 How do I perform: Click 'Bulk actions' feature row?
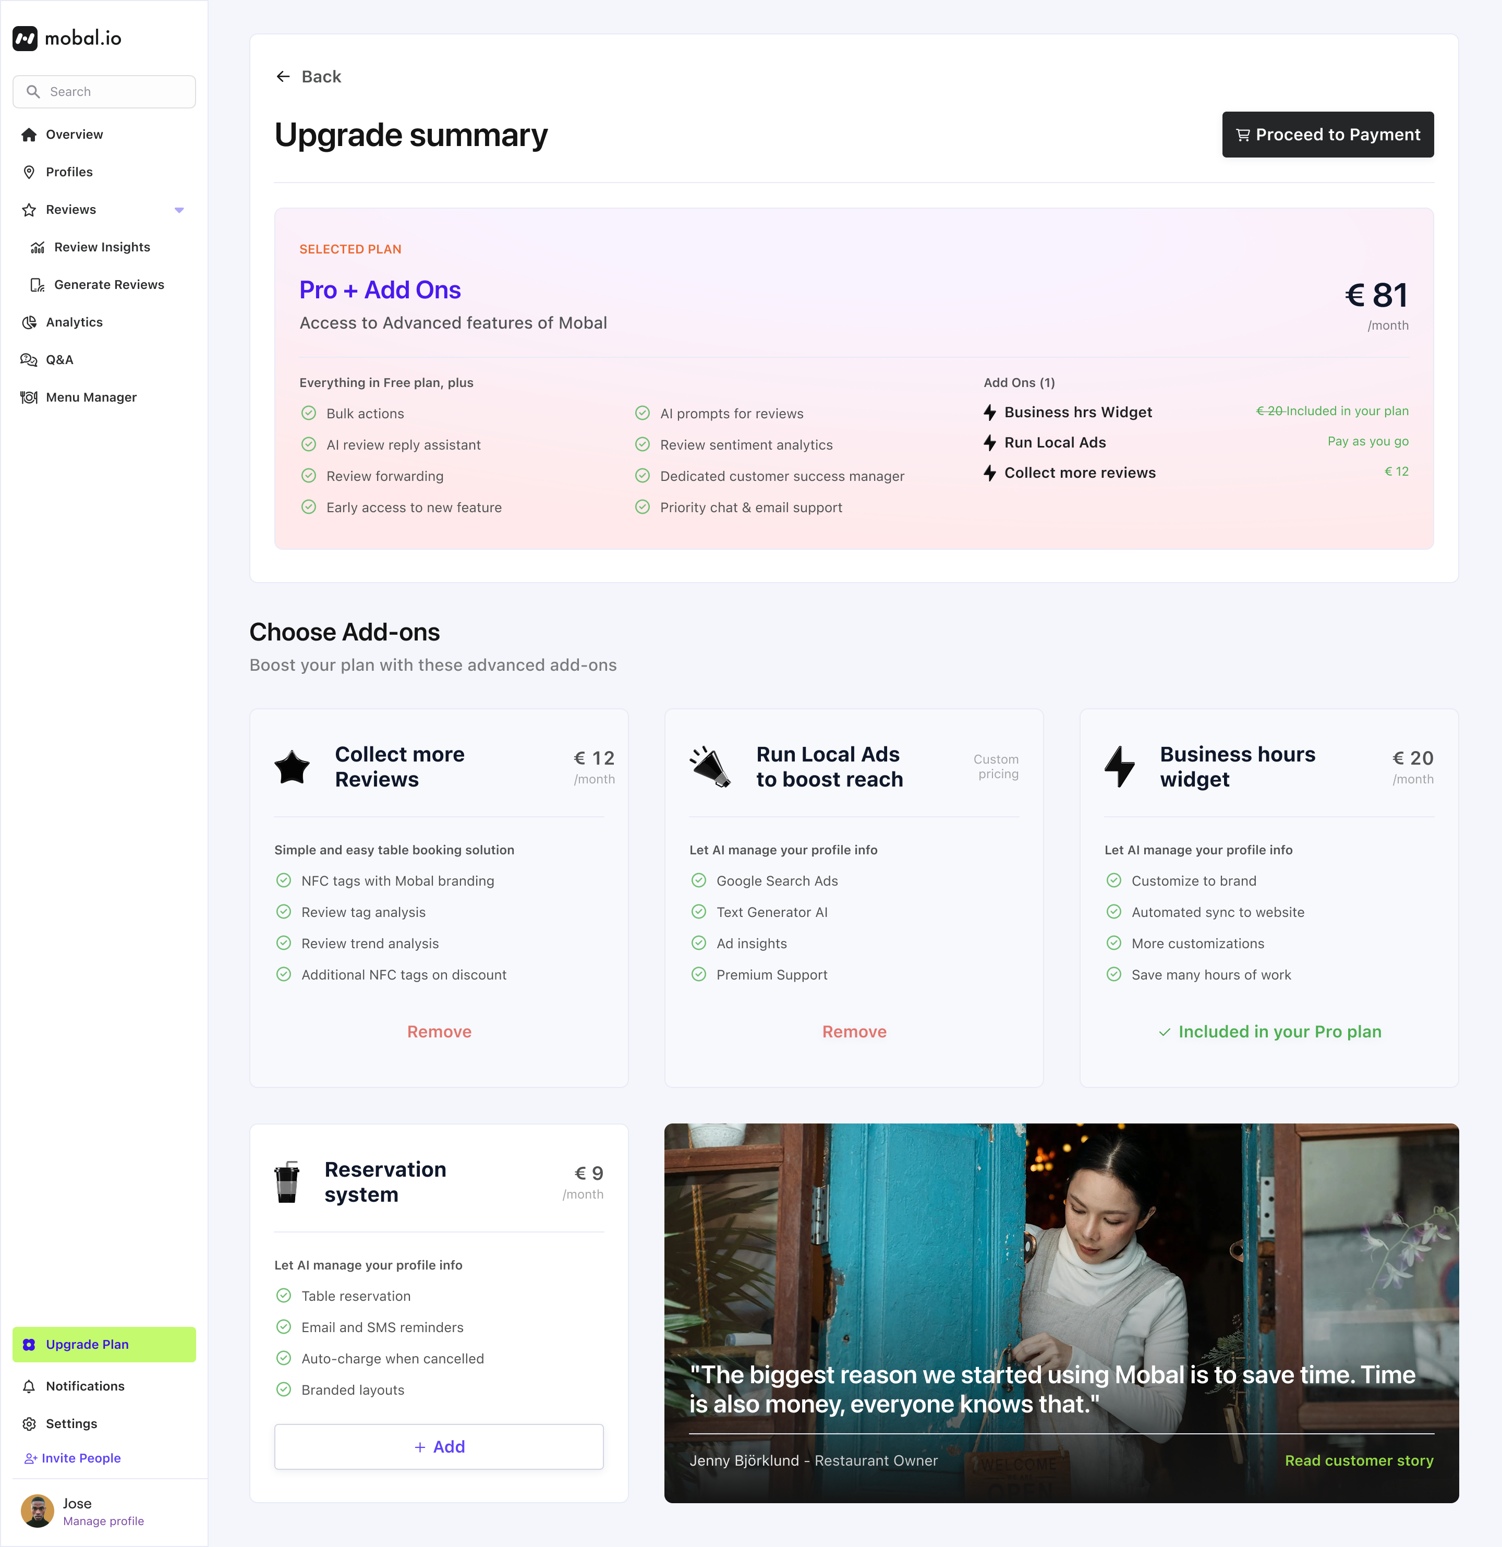(x=353, y=414)
